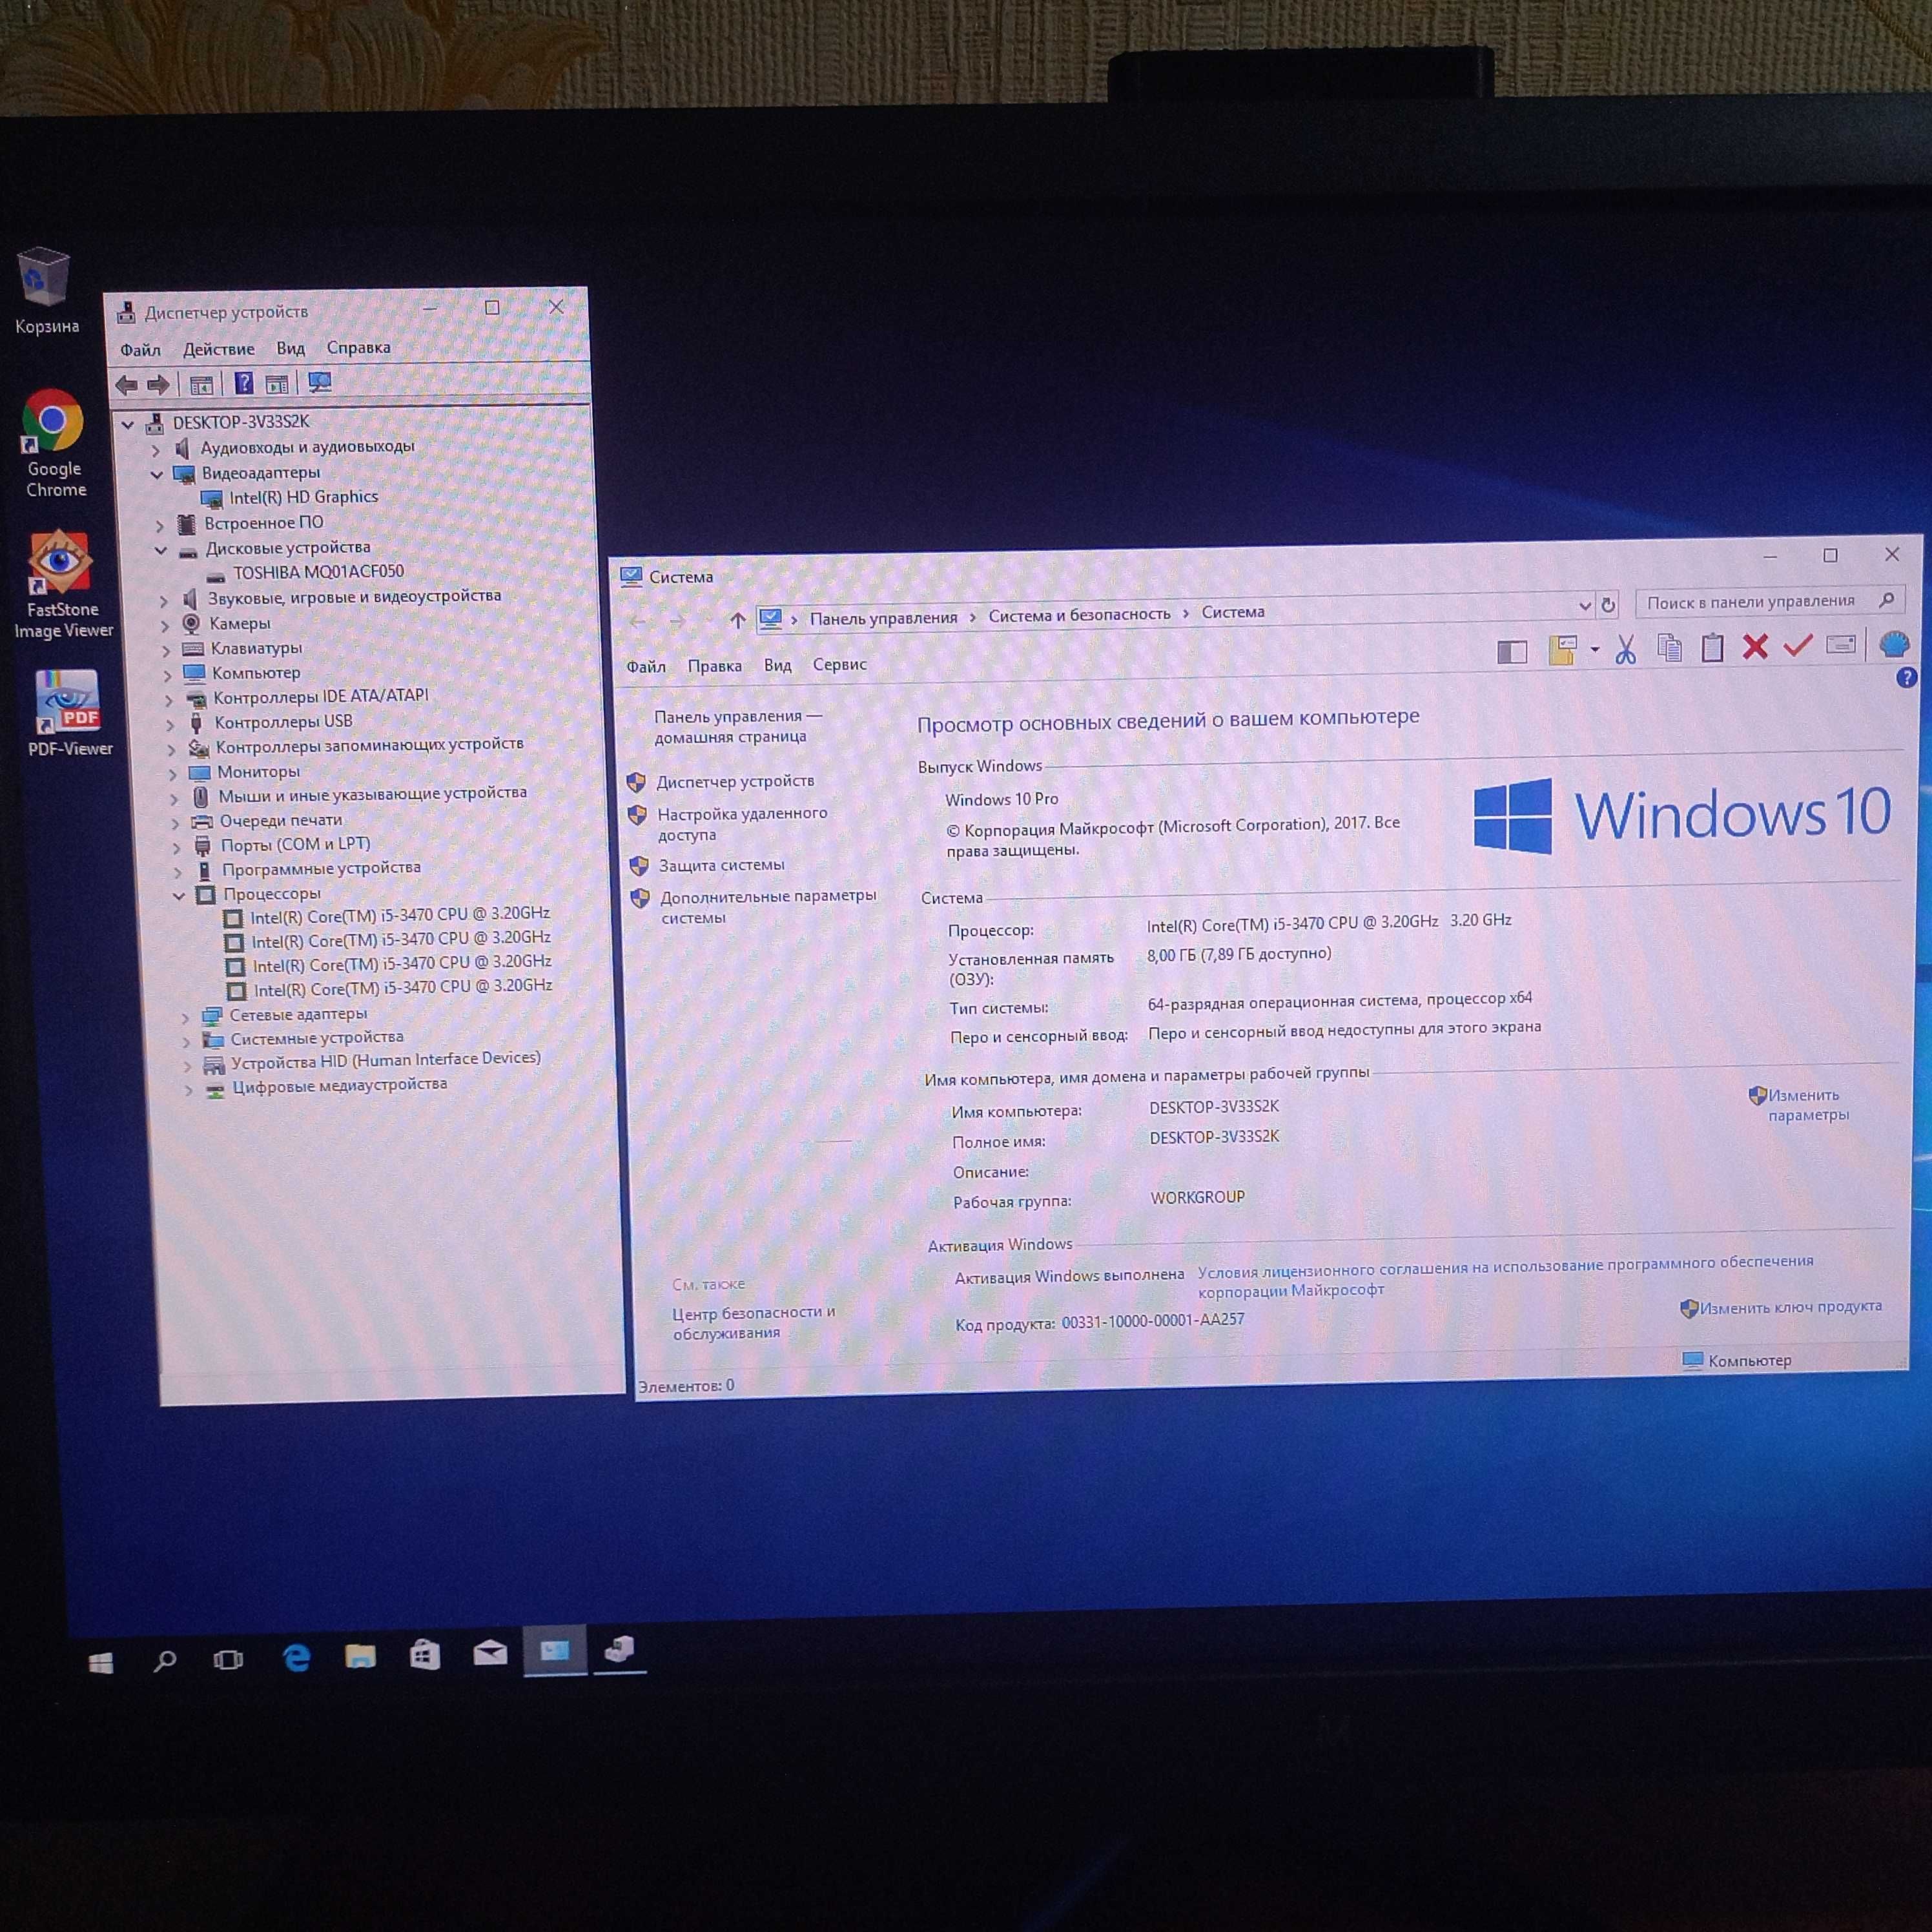Select Система и безопасность in breadcrumb
The height and width of the screenshot is (1932, 1932).
1079,615
